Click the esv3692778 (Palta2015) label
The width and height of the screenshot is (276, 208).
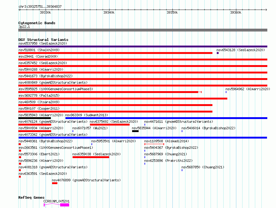click(x=39, y=95)
